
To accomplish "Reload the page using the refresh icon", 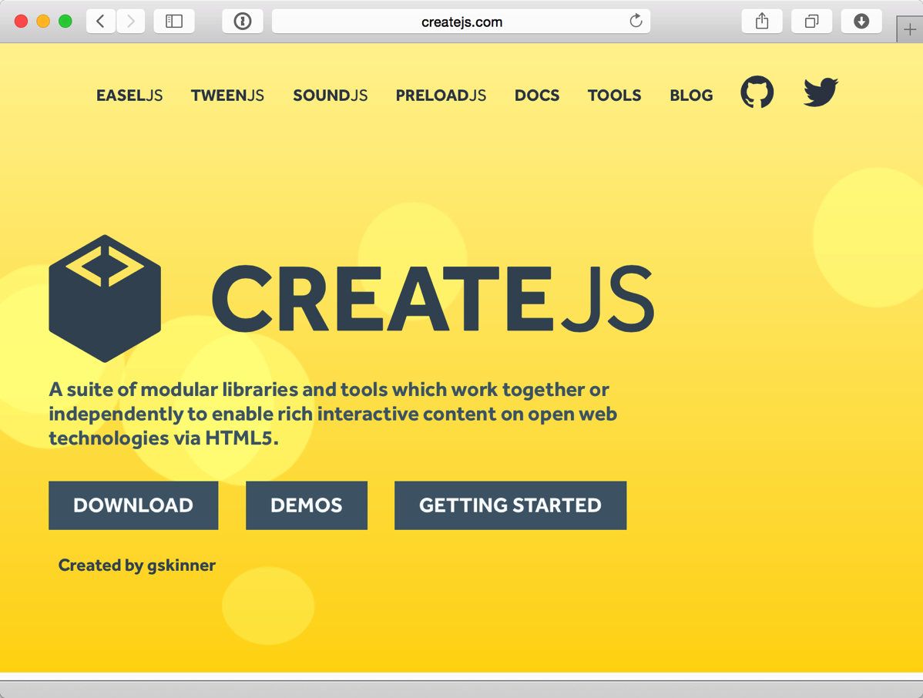I will [636, 21].
